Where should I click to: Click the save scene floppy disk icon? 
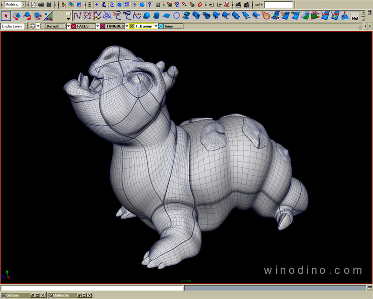(48, 5)
